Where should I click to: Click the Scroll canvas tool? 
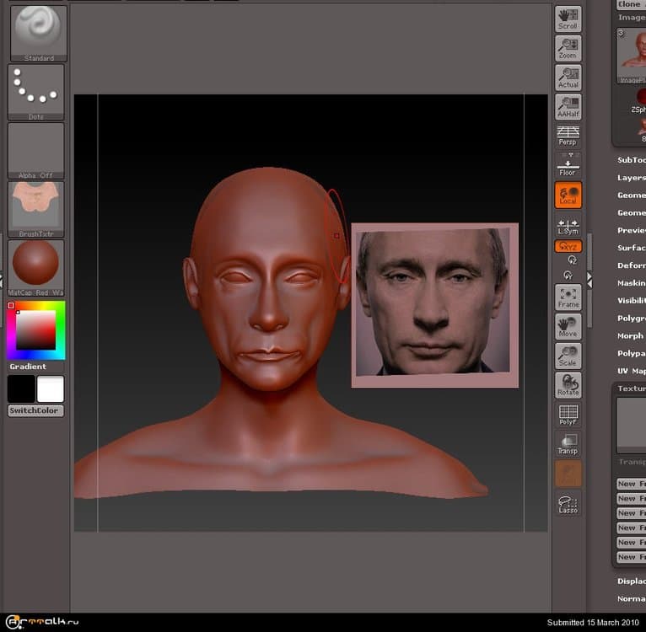(568, 19)
